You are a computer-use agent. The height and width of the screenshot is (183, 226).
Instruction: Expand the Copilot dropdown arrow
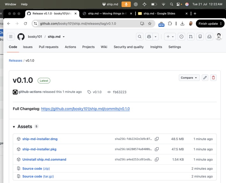pyautogui.click(x=156, y=37)
